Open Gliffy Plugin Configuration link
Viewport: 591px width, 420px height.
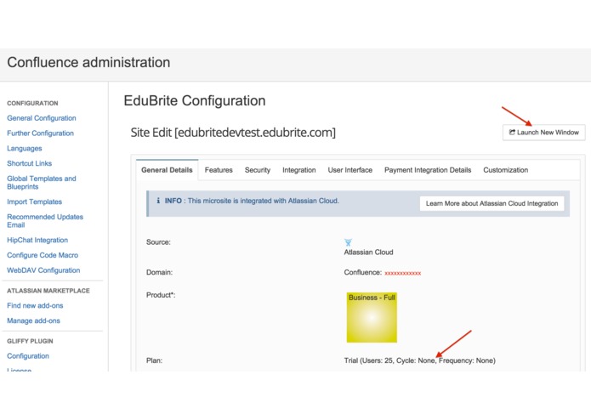point(28,356)
